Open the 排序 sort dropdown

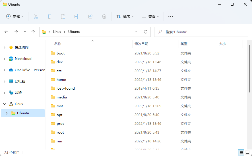125,16
